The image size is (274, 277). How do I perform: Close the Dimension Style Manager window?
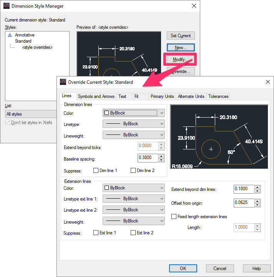194,6
